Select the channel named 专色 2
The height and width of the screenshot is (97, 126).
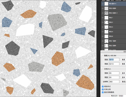click(x=111, y=22)
